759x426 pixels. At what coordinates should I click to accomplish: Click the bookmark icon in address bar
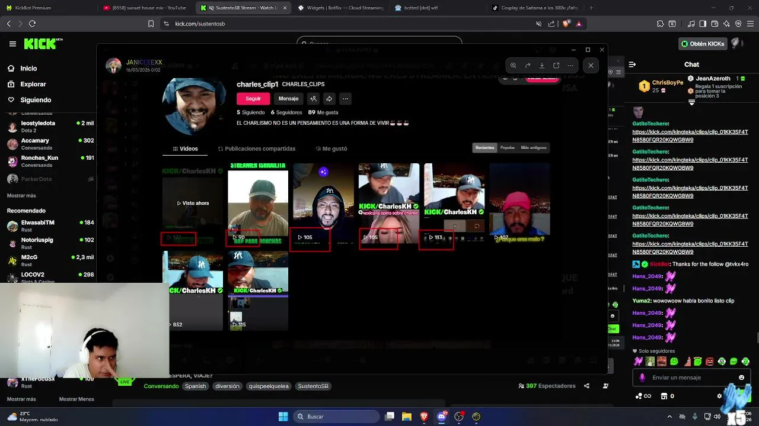(151, 24)
